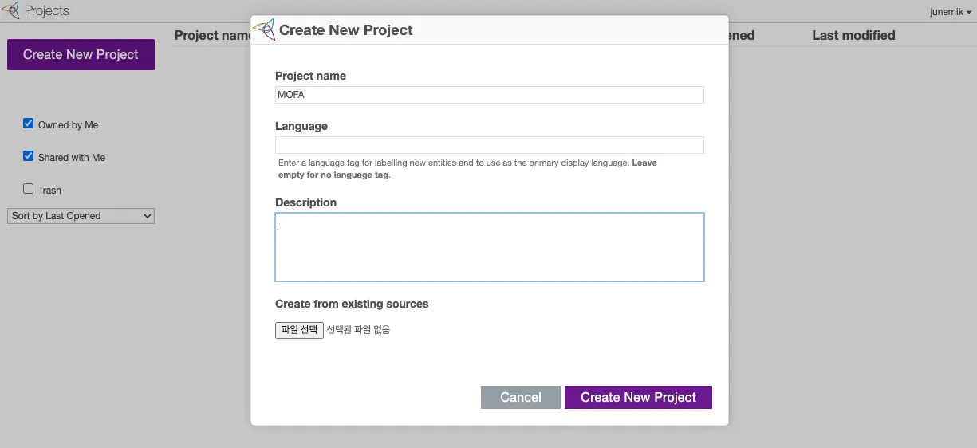Click the Language label in the dialog
The image size is (977, 448).
tap(301, 126)
